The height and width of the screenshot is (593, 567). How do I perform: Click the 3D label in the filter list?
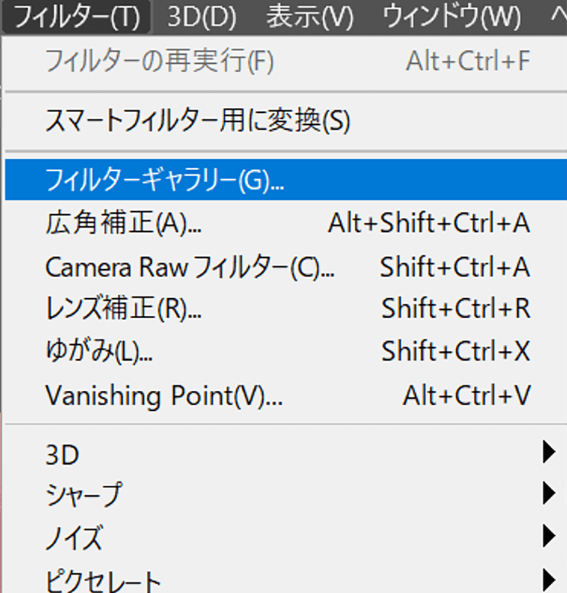click(62, 454)
